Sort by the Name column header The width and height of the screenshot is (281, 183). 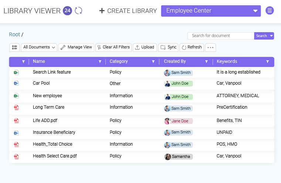[39, 61]
